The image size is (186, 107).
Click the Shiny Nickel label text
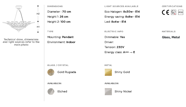click(x=123, y=91)
